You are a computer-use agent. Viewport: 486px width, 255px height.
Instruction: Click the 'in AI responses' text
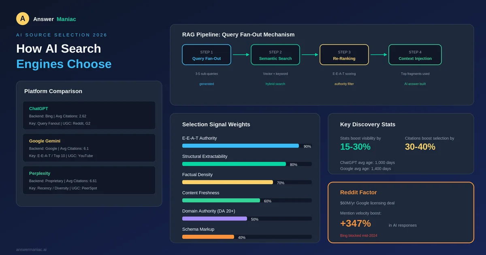(403, 225)
